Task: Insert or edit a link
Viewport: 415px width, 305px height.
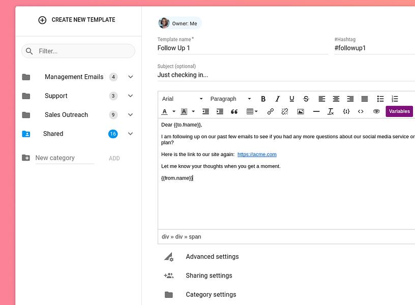Action: pyautogui.click(x=270, y=112)
